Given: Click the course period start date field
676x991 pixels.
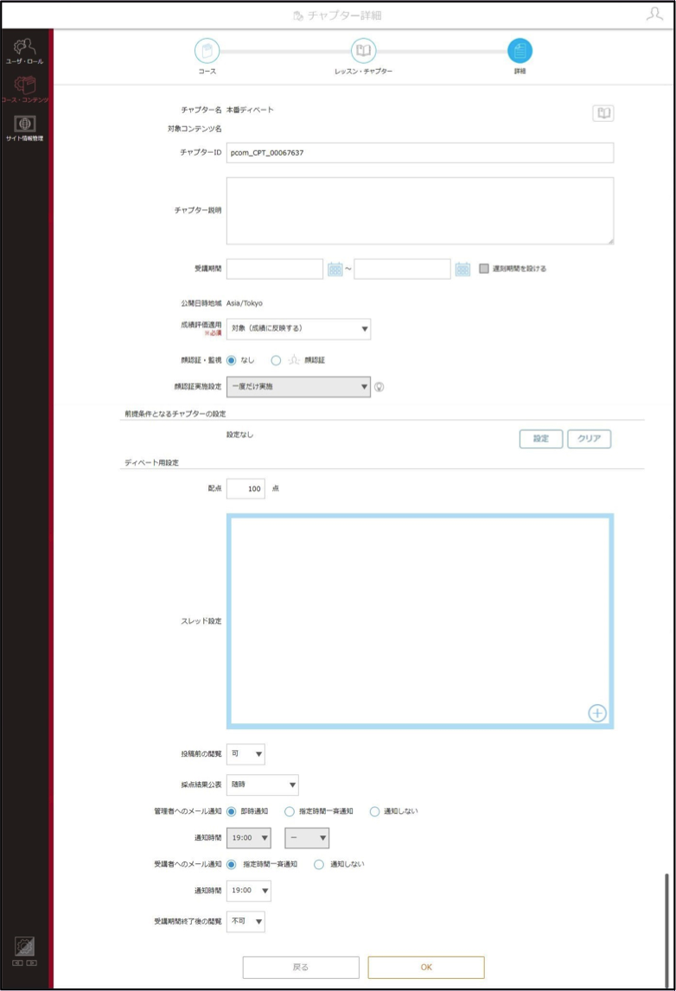Looking at the screenshot, I should [274, 269].
